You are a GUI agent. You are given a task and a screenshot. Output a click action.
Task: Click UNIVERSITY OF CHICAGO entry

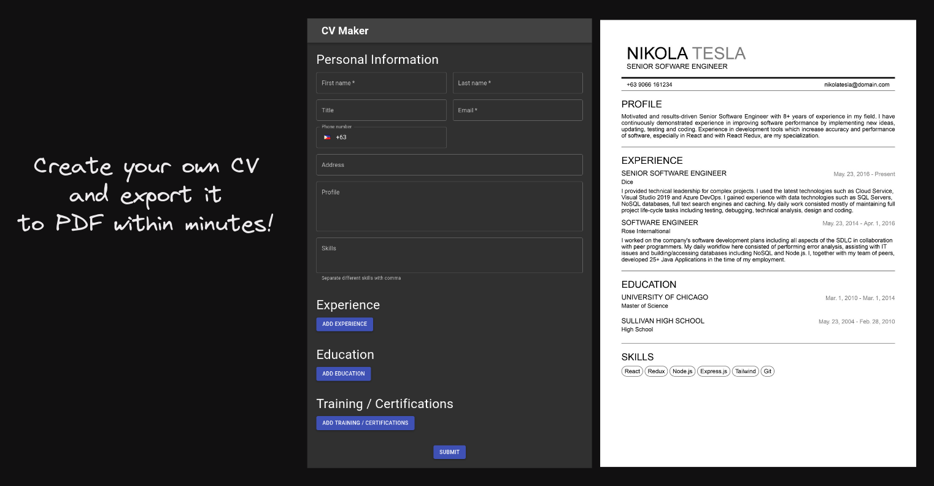click(665, 297)
